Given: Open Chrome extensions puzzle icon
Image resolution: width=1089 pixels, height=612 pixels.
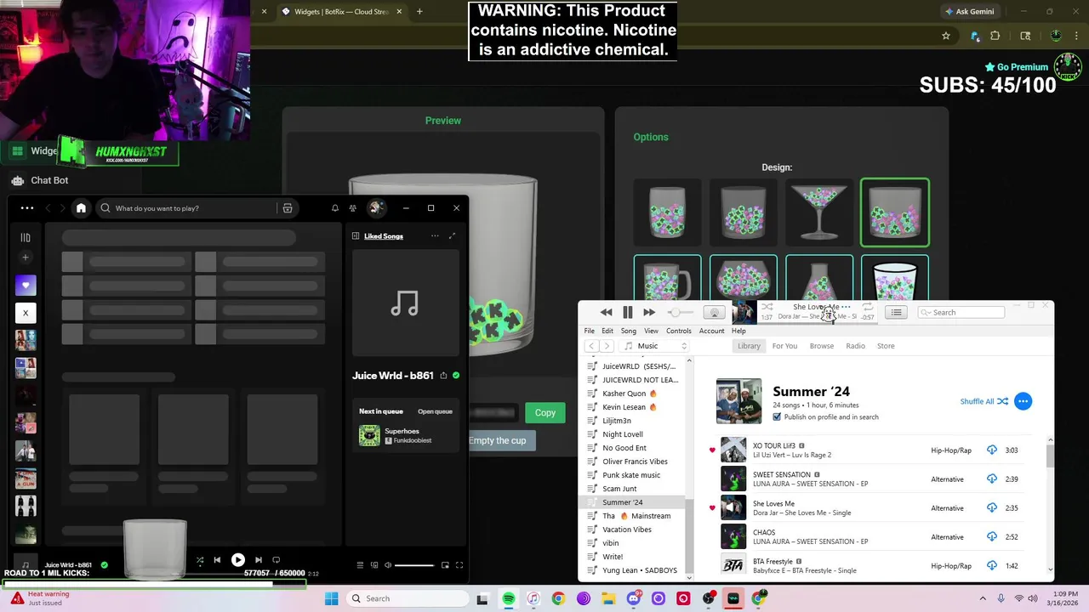Looking at the screenshot, I should [995, 36].
